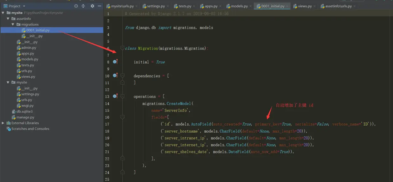This screenshot has width=393, height=182.
Task: Hide the Project tool window
Action: pyautogui.click(x=100, y=6)
